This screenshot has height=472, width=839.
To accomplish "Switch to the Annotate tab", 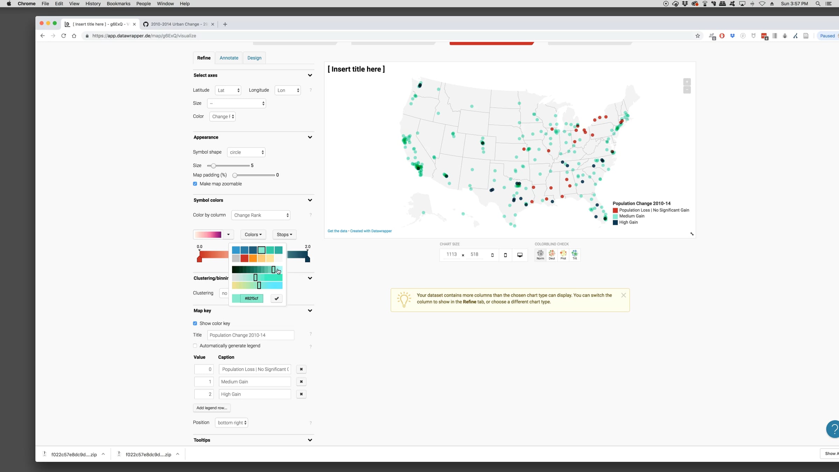I will coord(229,58).
